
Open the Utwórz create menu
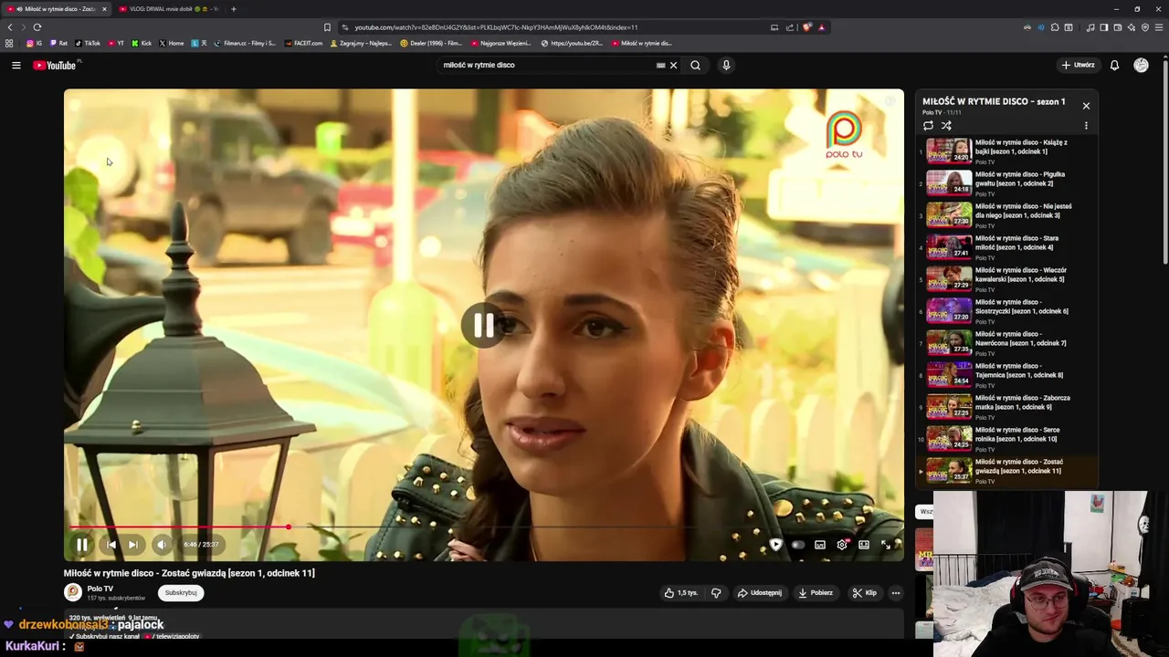1078,65
